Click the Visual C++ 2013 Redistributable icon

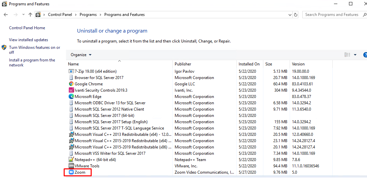pos(71,134)
